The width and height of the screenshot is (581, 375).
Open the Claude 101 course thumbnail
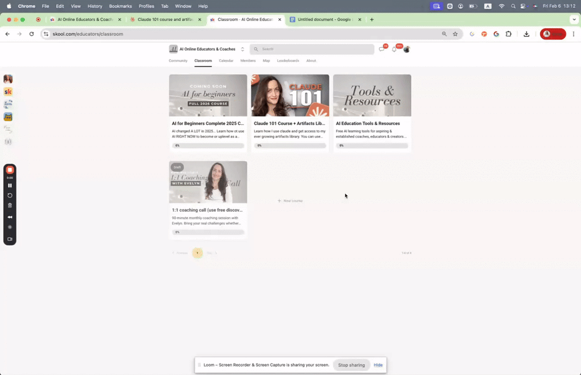[x=290, y=95]
